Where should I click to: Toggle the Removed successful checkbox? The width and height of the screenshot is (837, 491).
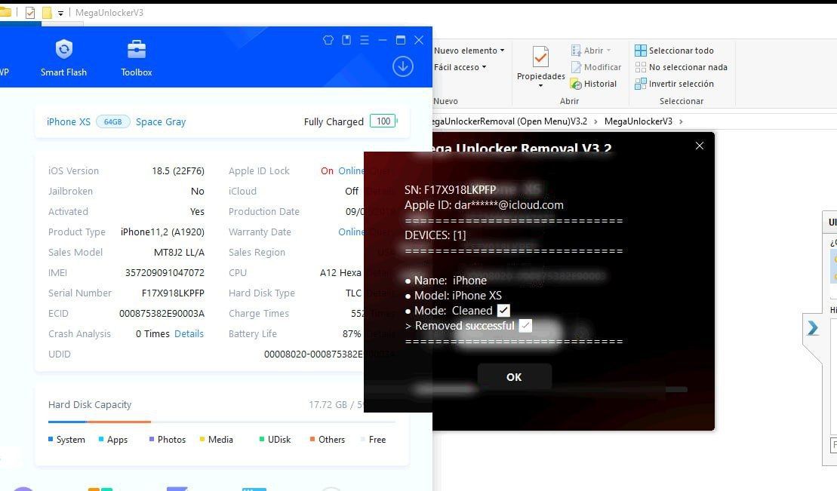pyautogui.click(x=525, y=326)
